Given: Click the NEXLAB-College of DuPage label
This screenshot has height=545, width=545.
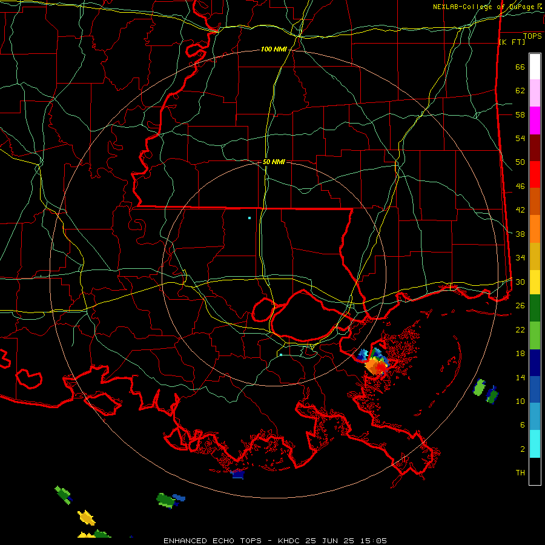Looking at the screenshot, I should (x=484, y=7).
